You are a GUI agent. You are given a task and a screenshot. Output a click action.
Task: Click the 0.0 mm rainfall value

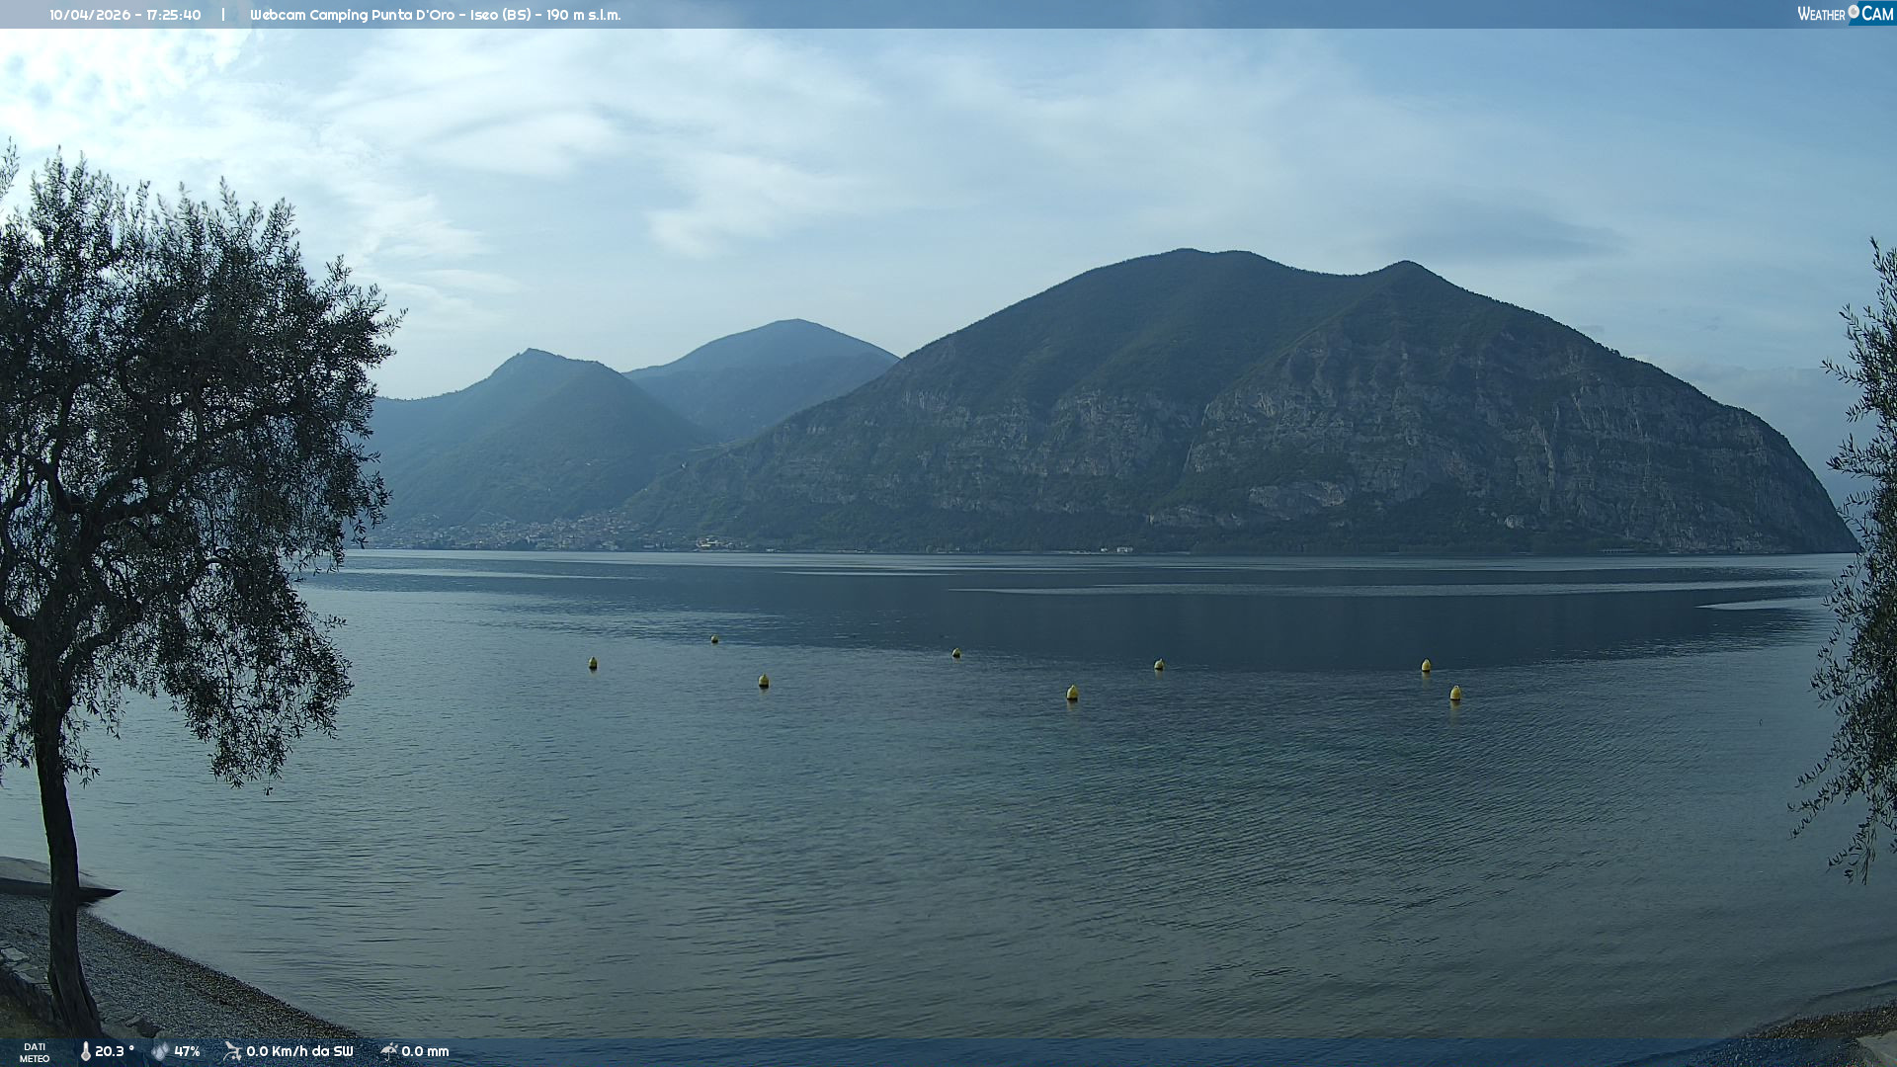coord(425,1051)
